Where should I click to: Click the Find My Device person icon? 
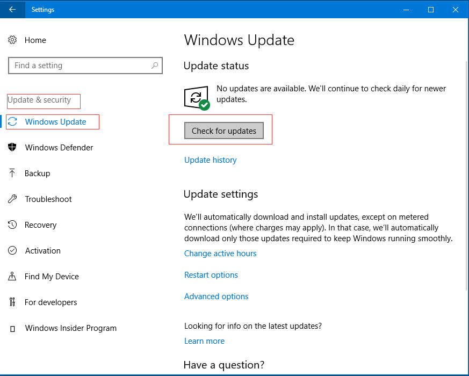(x=12, y=276)
